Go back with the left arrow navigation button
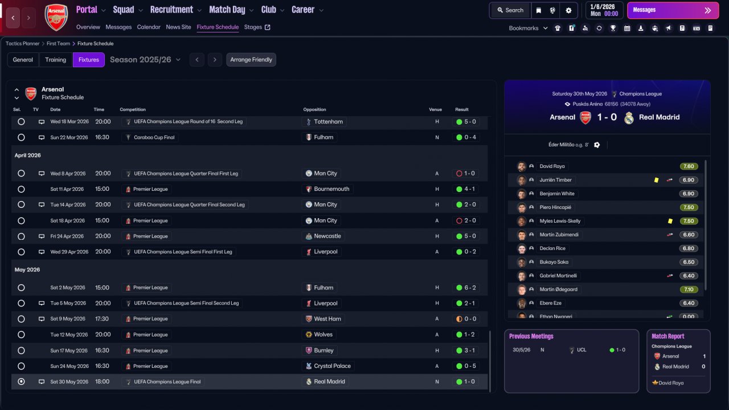Screen dimensions: 729x410 (13, 18)
